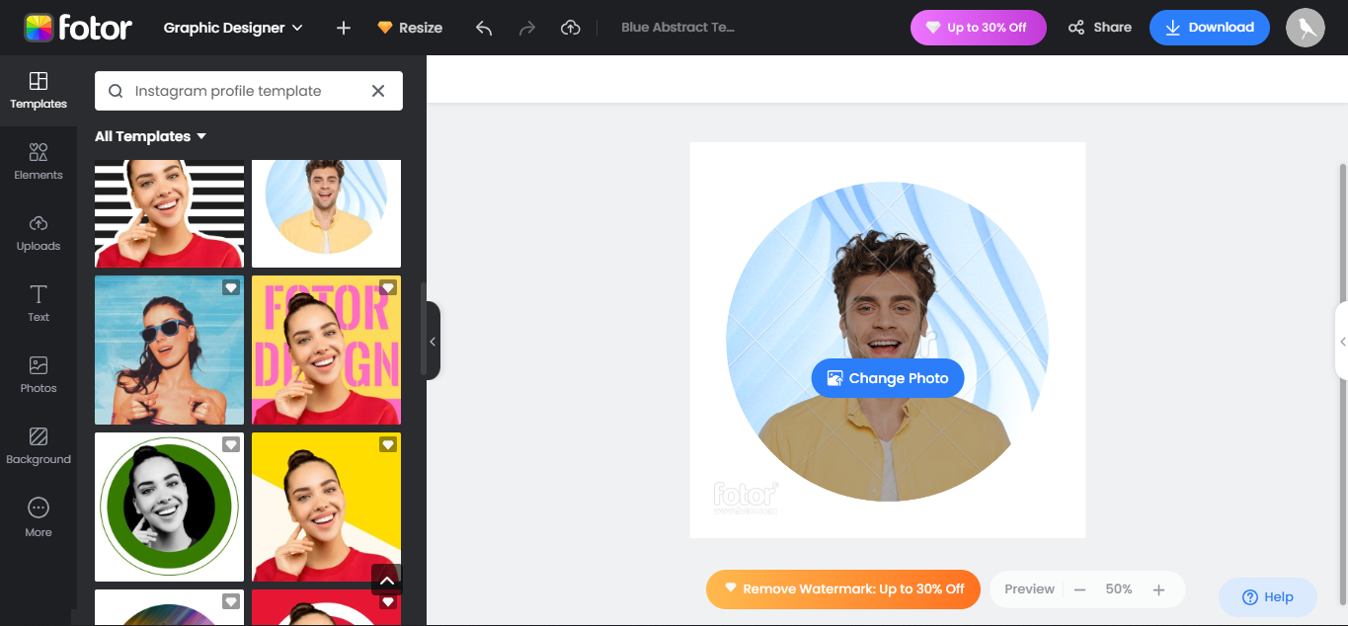Viewport: 1348px width, 626px height.
Task: Click the Change Photo button on the canvas
Action: tap(887, 378)
